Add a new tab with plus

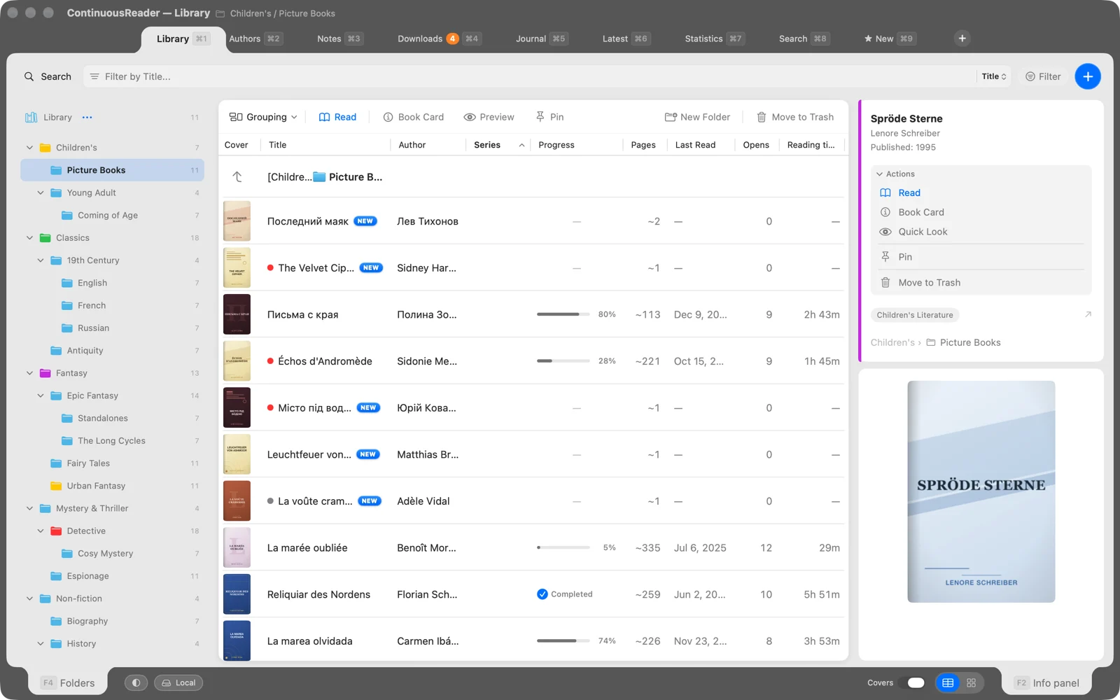[x=962, y=38]
